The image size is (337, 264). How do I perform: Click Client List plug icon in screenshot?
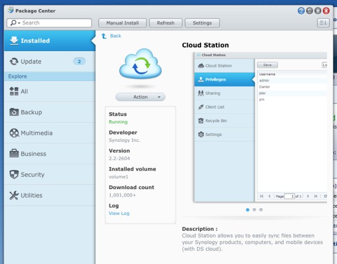click(201, 107)
